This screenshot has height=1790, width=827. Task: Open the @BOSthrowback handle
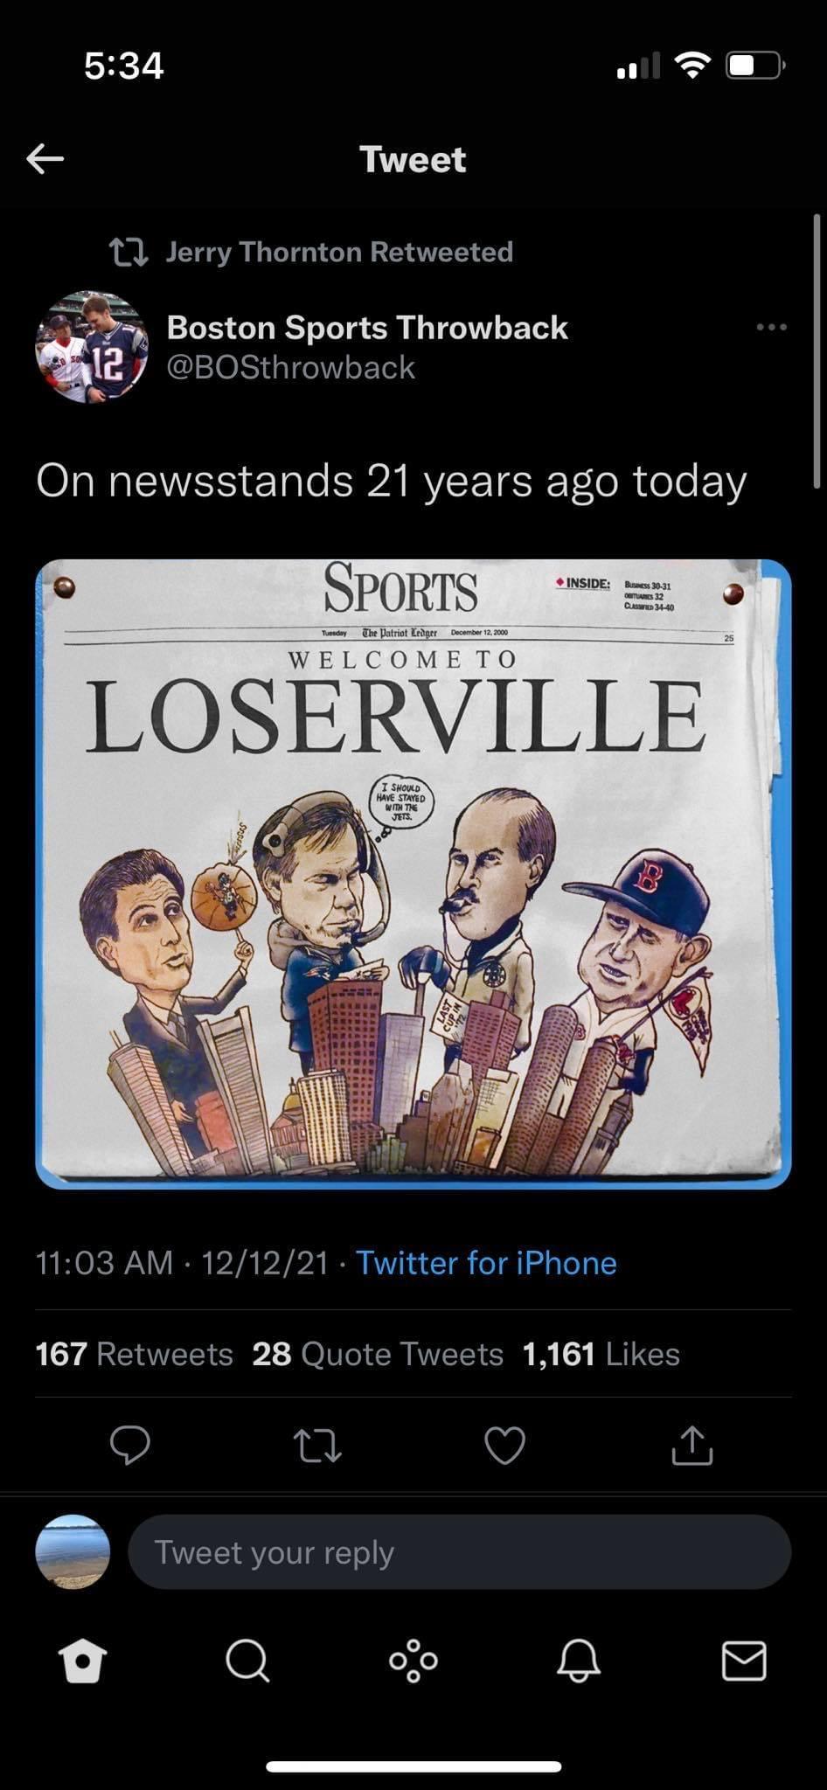(x=290, y=367)
